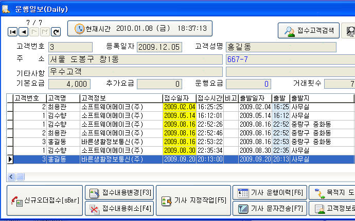Open 기사 지정작업[F5]

coord(193,200)
